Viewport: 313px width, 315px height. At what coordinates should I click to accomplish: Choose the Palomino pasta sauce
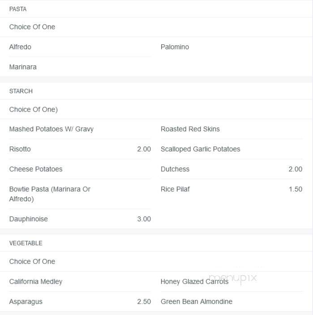click(175, 47)
